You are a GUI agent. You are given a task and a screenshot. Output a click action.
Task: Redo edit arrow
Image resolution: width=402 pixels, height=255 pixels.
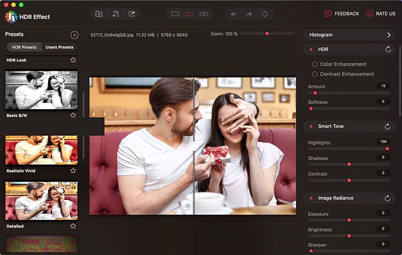(x=249, y=14)
